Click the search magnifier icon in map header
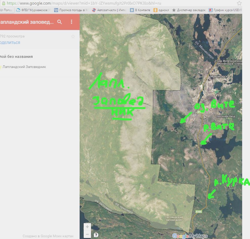The height and width of the screenshot is (239, 250). coord(60,22)
